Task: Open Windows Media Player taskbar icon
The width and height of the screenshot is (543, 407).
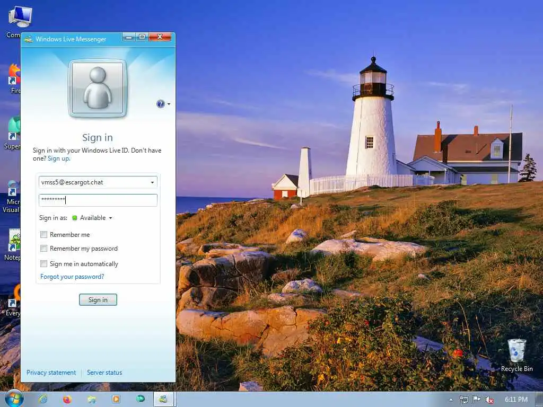Action: click(x=116, y=399)
